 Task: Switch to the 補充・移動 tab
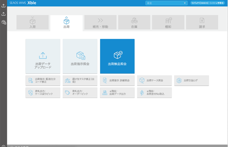point(100,23)
